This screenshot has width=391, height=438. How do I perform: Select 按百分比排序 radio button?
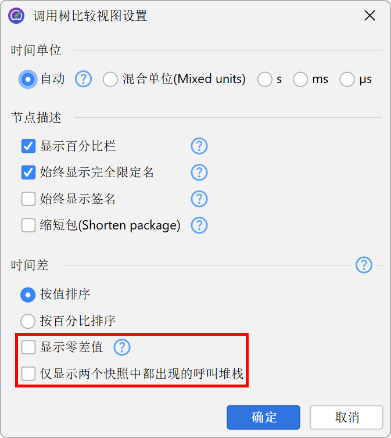[28, 321]
